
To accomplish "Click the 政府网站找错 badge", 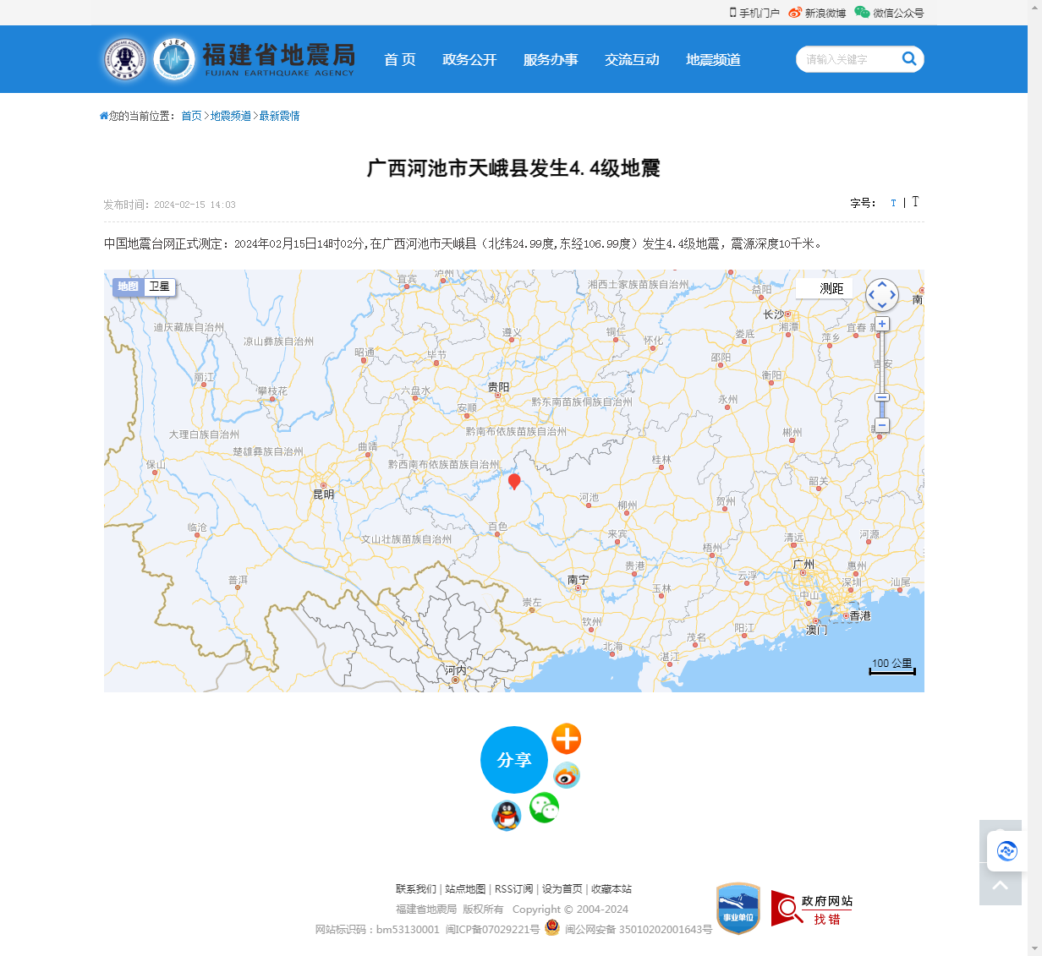I will point(812,910).
